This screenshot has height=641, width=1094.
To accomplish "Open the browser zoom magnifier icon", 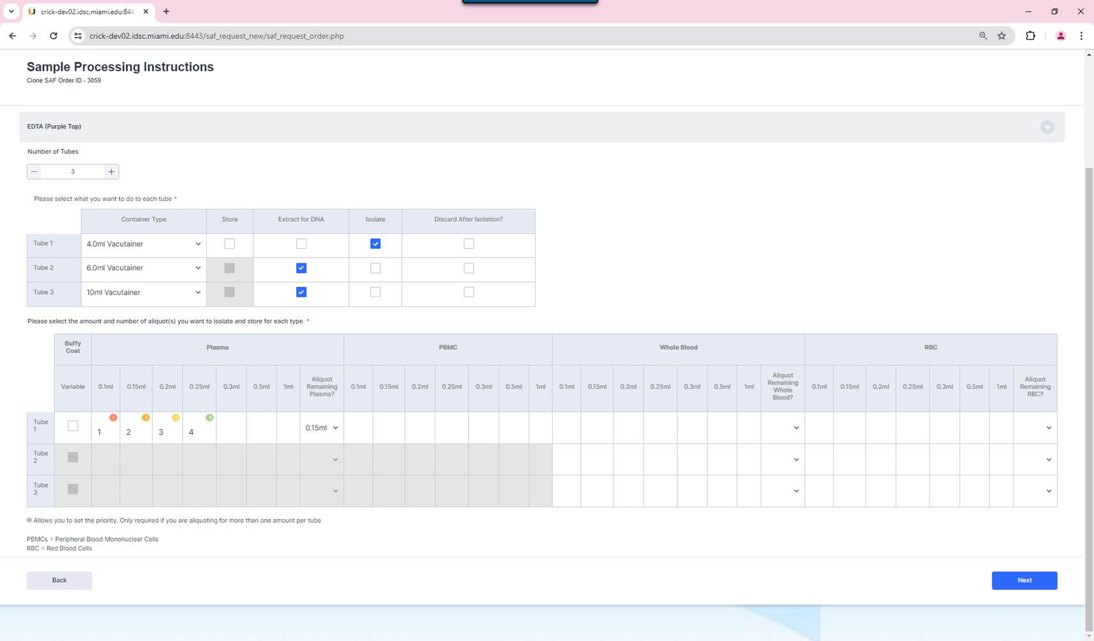I will [x=983, y=36].
